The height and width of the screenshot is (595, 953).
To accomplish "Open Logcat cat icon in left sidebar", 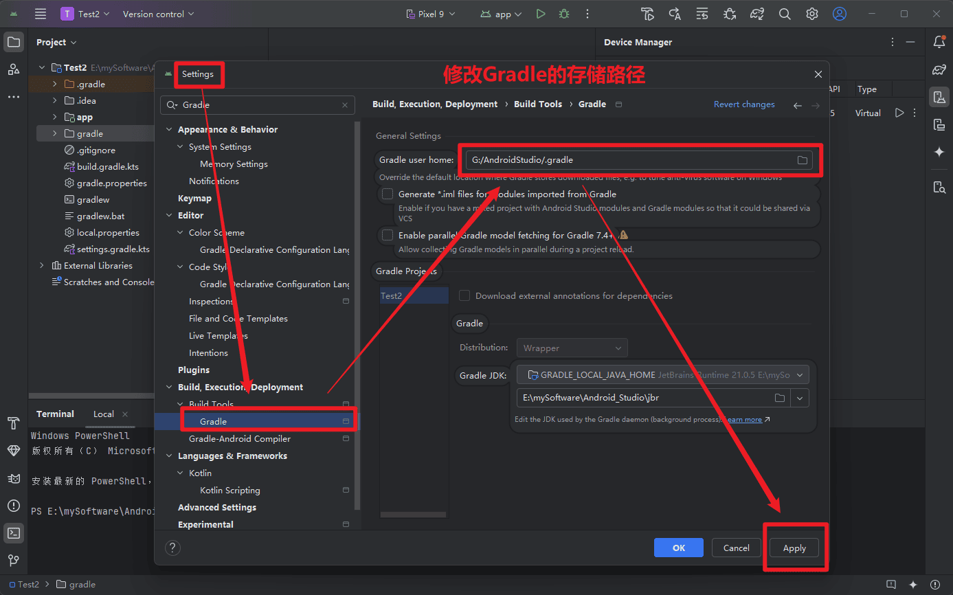I will tap(14, 478).
